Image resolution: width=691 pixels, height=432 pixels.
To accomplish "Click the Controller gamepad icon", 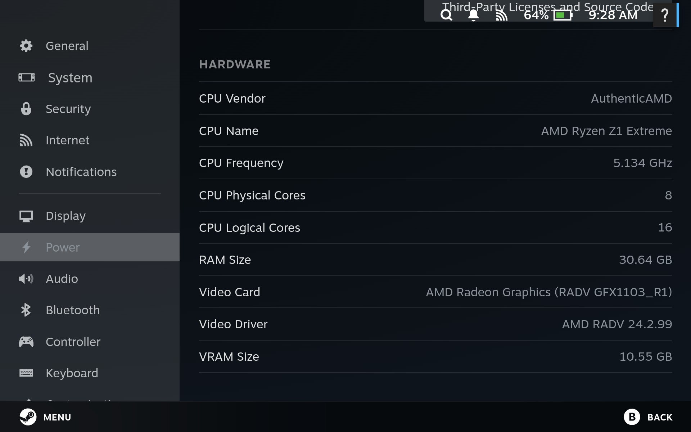I will (26, 342).
